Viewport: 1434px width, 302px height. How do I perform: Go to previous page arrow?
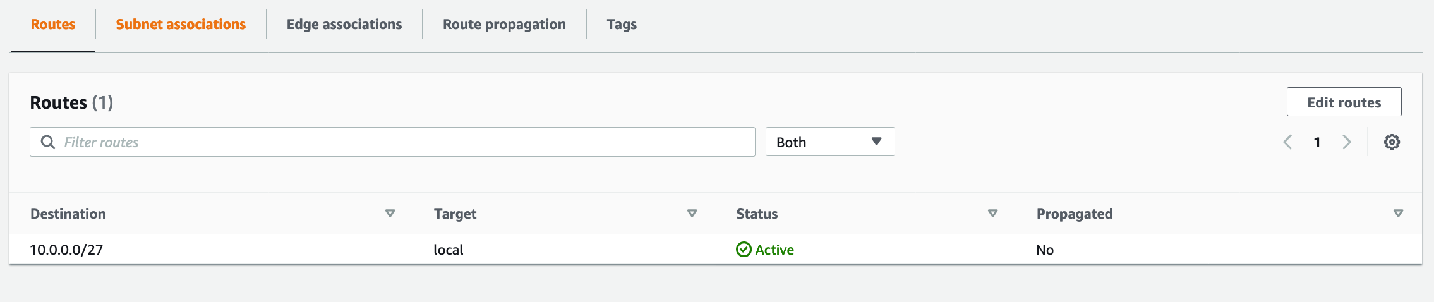point(1287,142)
